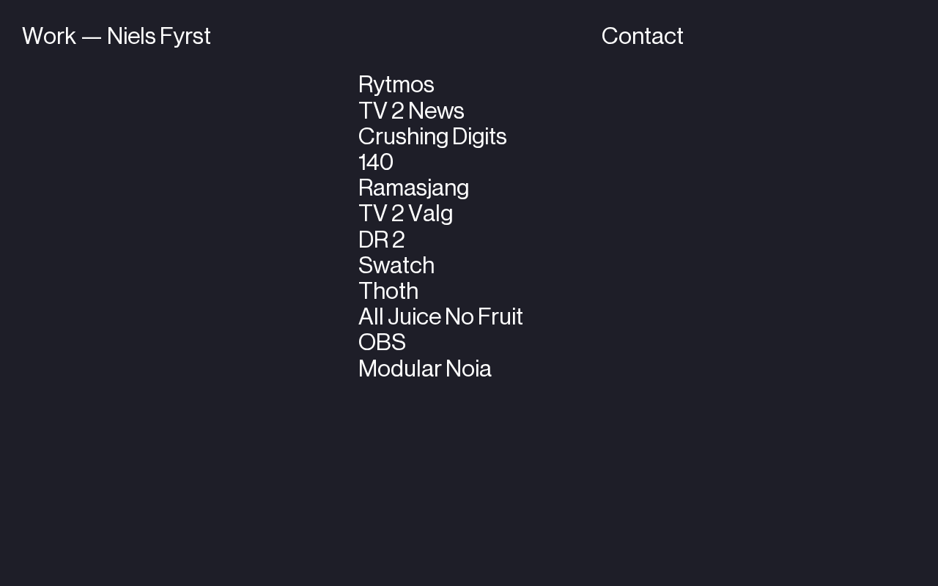
Task: Open the last project in the list
Action: click(x=424, y=368)
